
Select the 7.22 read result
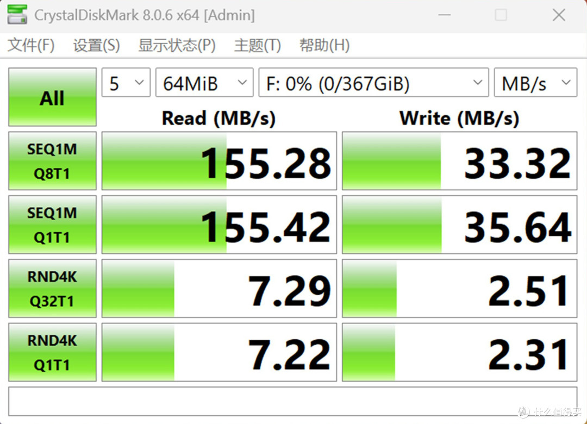tap(219, 352)
